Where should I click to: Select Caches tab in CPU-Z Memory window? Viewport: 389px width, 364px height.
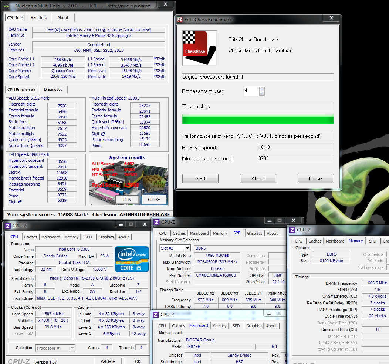pos(315,241)
